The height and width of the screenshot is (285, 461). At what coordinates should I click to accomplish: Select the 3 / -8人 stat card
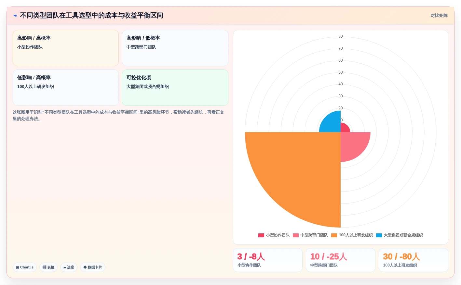(x=268, y=260)
